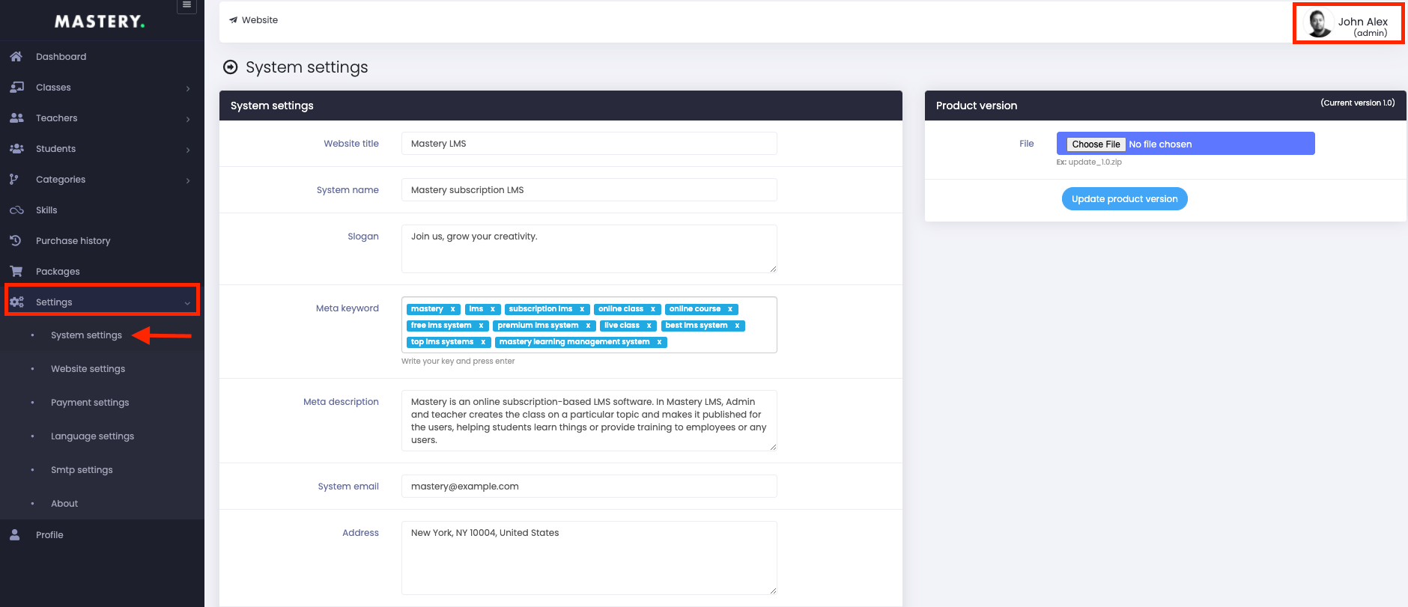The image size is (1408, 607).
Task: Remove the 'top lms systems' keyword tag
Action: (x=483, y=342)
